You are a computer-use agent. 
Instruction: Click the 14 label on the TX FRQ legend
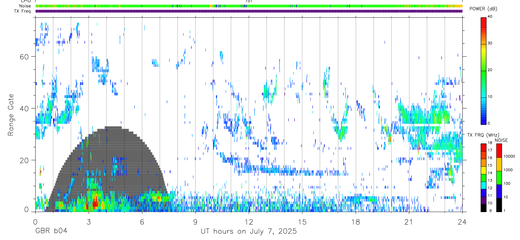(490, 173)
